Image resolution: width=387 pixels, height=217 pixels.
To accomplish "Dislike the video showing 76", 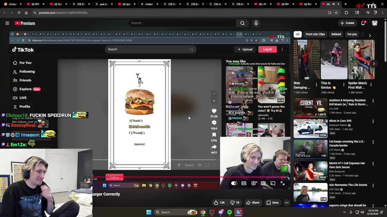I will (235, 203).
